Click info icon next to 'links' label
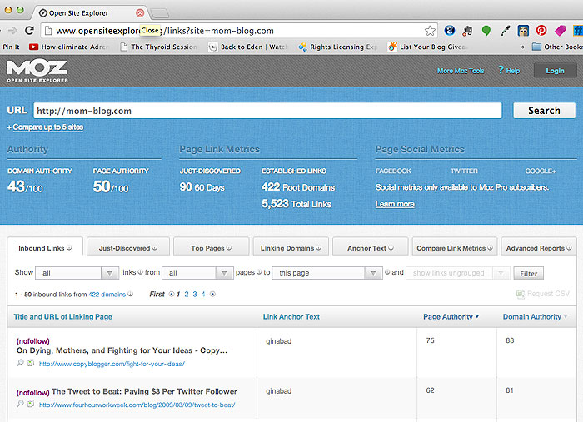Screen dimensions: 583x422 point(140,272)
